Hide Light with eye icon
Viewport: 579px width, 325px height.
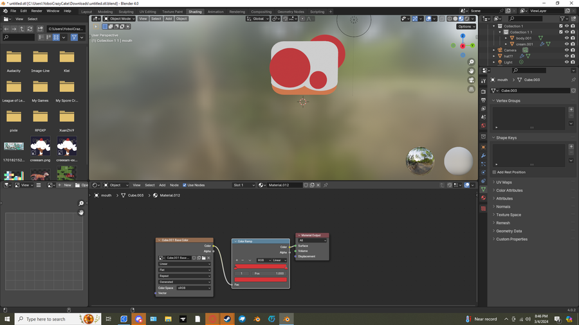tap(566, 62)
